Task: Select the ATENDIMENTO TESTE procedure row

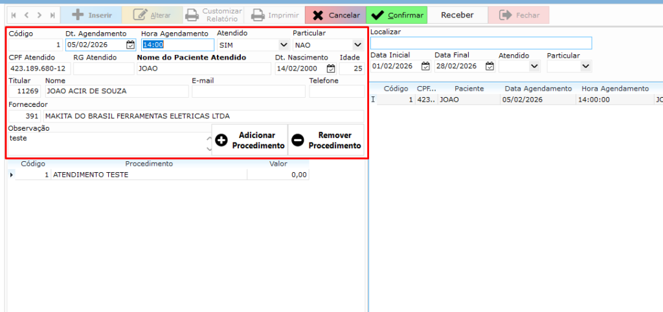Action: point(149,175)
